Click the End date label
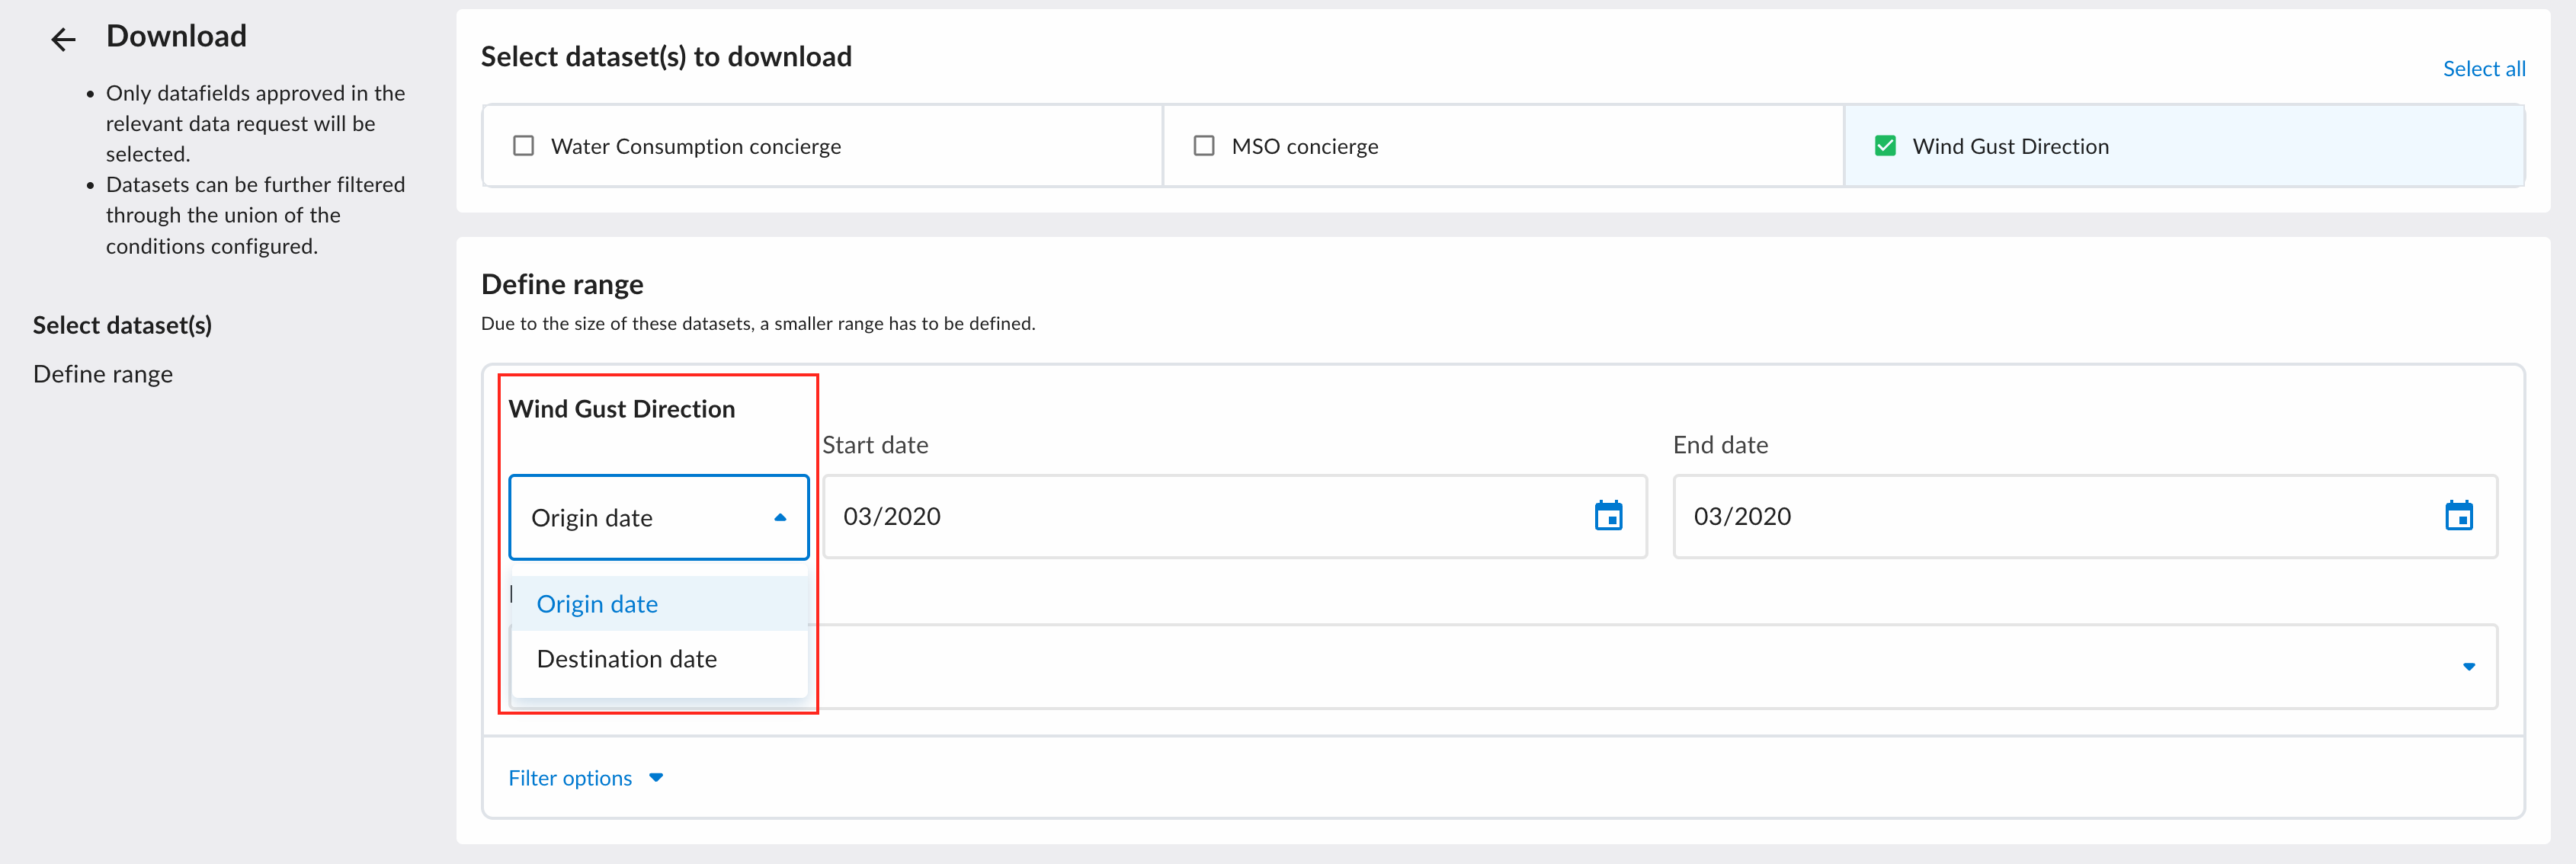 [1720, 445]
